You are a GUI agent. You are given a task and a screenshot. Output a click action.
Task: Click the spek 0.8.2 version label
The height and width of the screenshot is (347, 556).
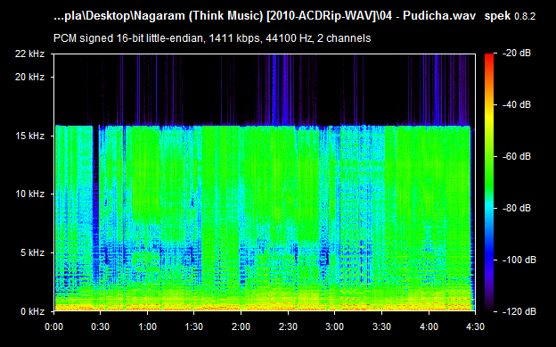(x=510, y=16)
